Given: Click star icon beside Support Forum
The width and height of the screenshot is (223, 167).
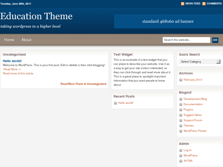Looking at the screenshot, I should click(x=181, y=120).
